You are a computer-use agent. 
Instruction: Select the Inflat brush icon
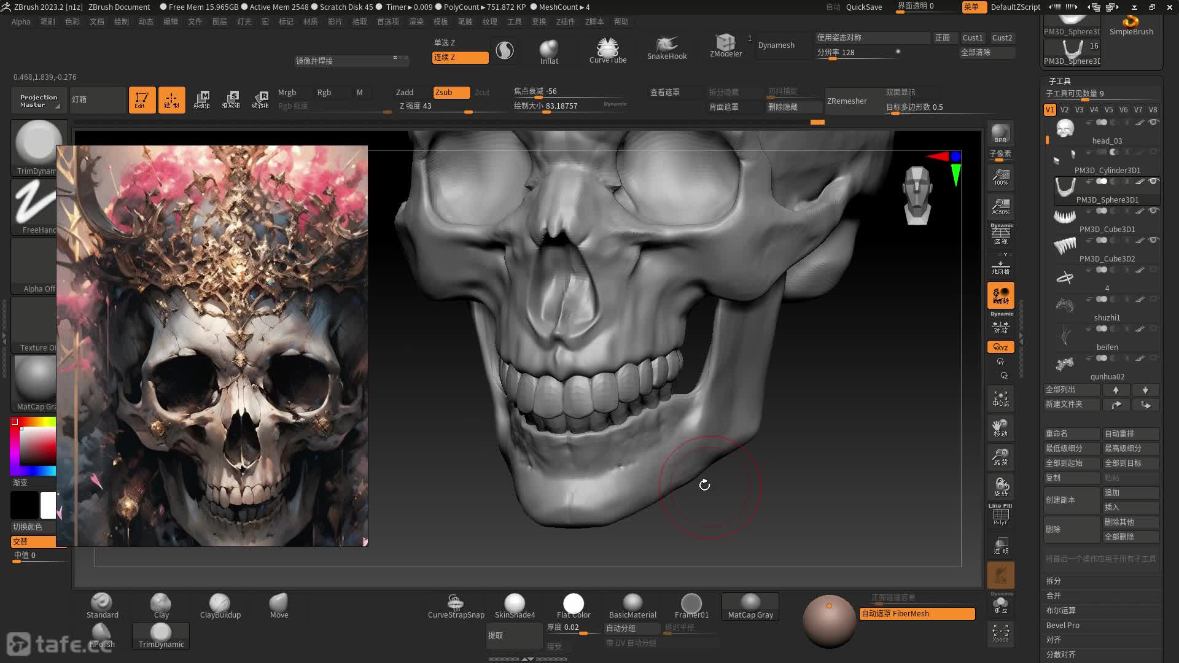[549, 52]
